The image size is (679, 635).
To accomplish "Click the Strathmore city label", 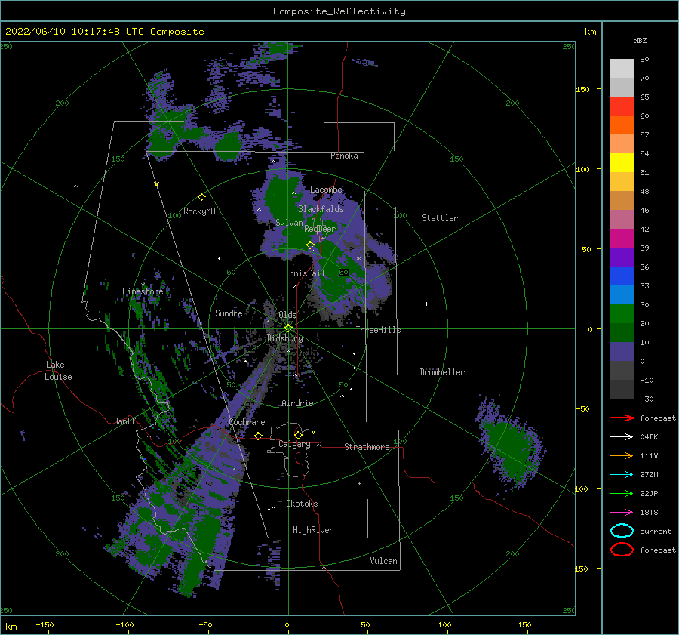I will click(367, 447).
